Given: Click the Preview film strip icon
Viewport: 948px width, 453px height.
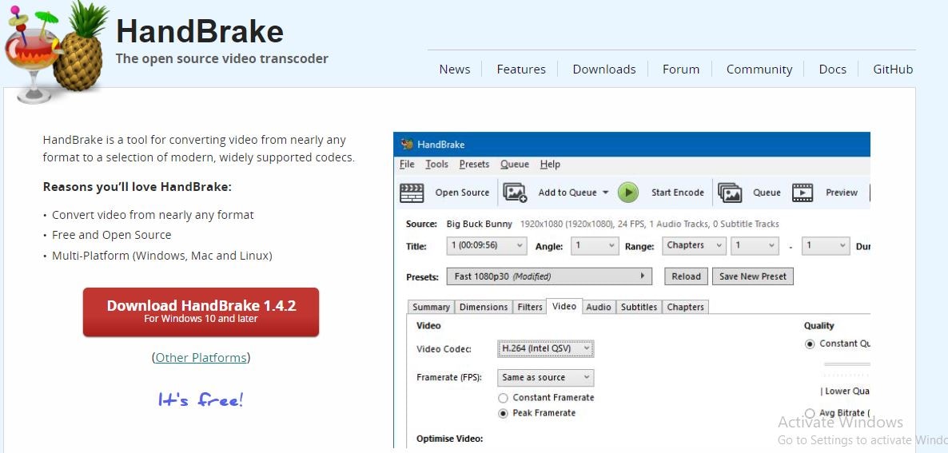Looking at the screenshot, I should 803,193.
